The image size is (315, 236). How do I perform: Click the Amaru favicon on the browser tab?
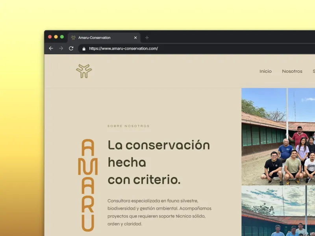tap(74, 37)
